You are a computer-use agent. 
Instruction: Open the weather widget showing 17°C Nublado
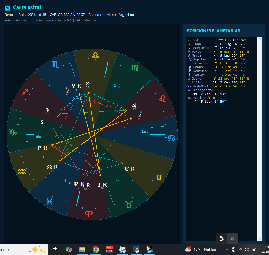pos(202,249)
